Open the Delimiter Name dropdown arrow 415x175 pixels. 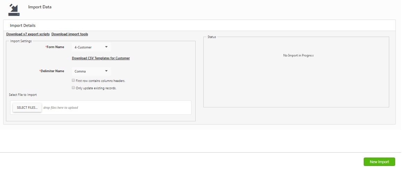click(x=106, y=71)
